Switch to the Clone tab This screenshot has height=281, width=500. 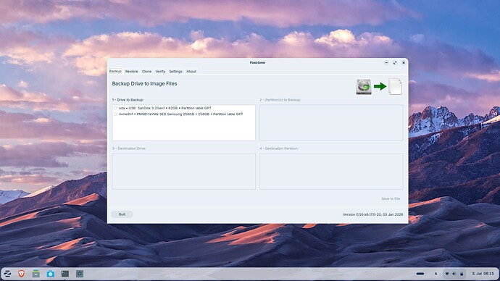tap(146, 72)
